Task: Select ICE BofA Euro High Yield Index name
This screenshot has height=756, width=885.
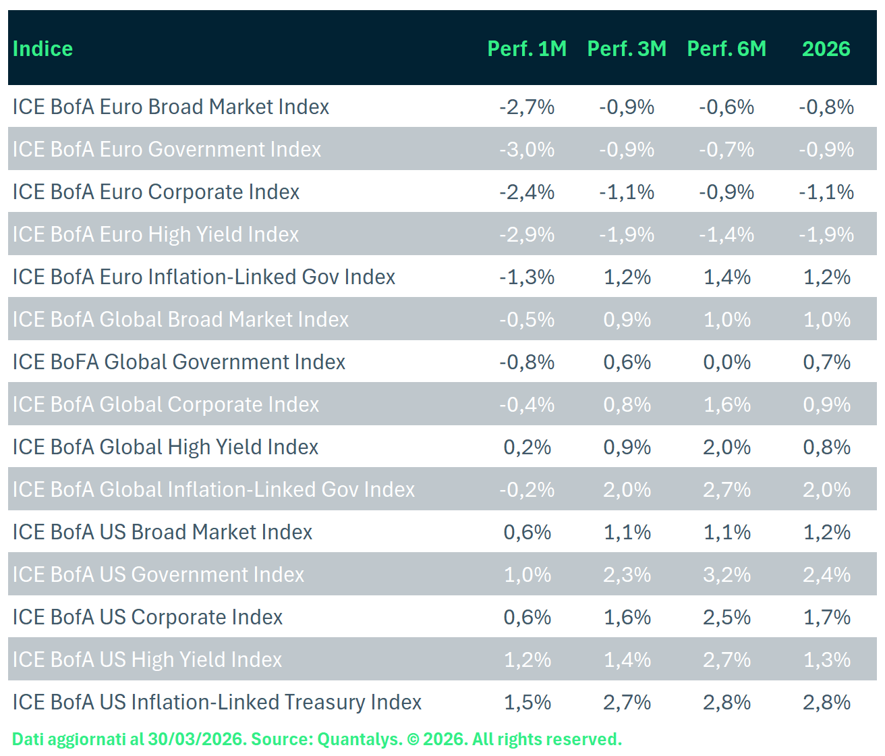Action: (155, 234)
